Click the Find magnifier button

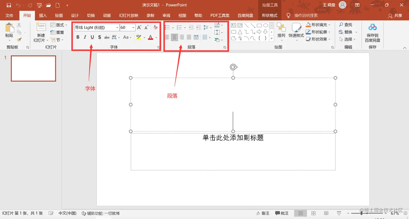346,25
